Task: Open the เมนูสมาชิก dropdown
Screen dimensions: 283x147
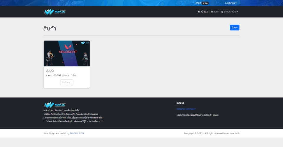Action: (x=231, y=3)
